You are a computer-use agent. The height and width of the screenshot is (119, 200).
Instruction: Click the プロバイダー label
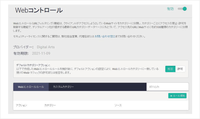[x=23, y=47]
